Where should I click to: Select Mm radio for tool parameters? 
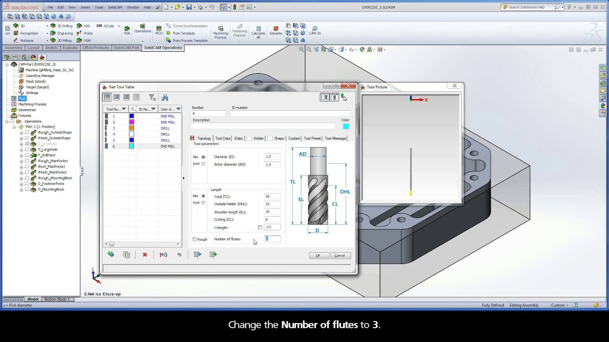203,157
